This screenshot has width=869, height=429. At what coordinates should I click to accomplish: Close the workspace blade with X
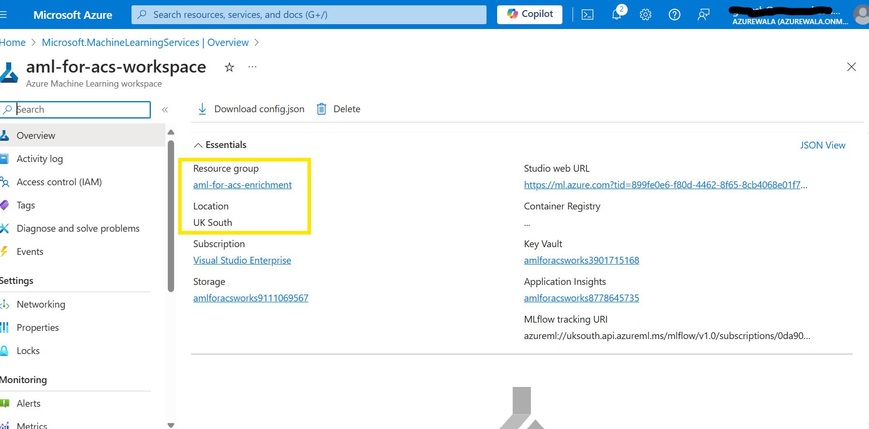852,67
